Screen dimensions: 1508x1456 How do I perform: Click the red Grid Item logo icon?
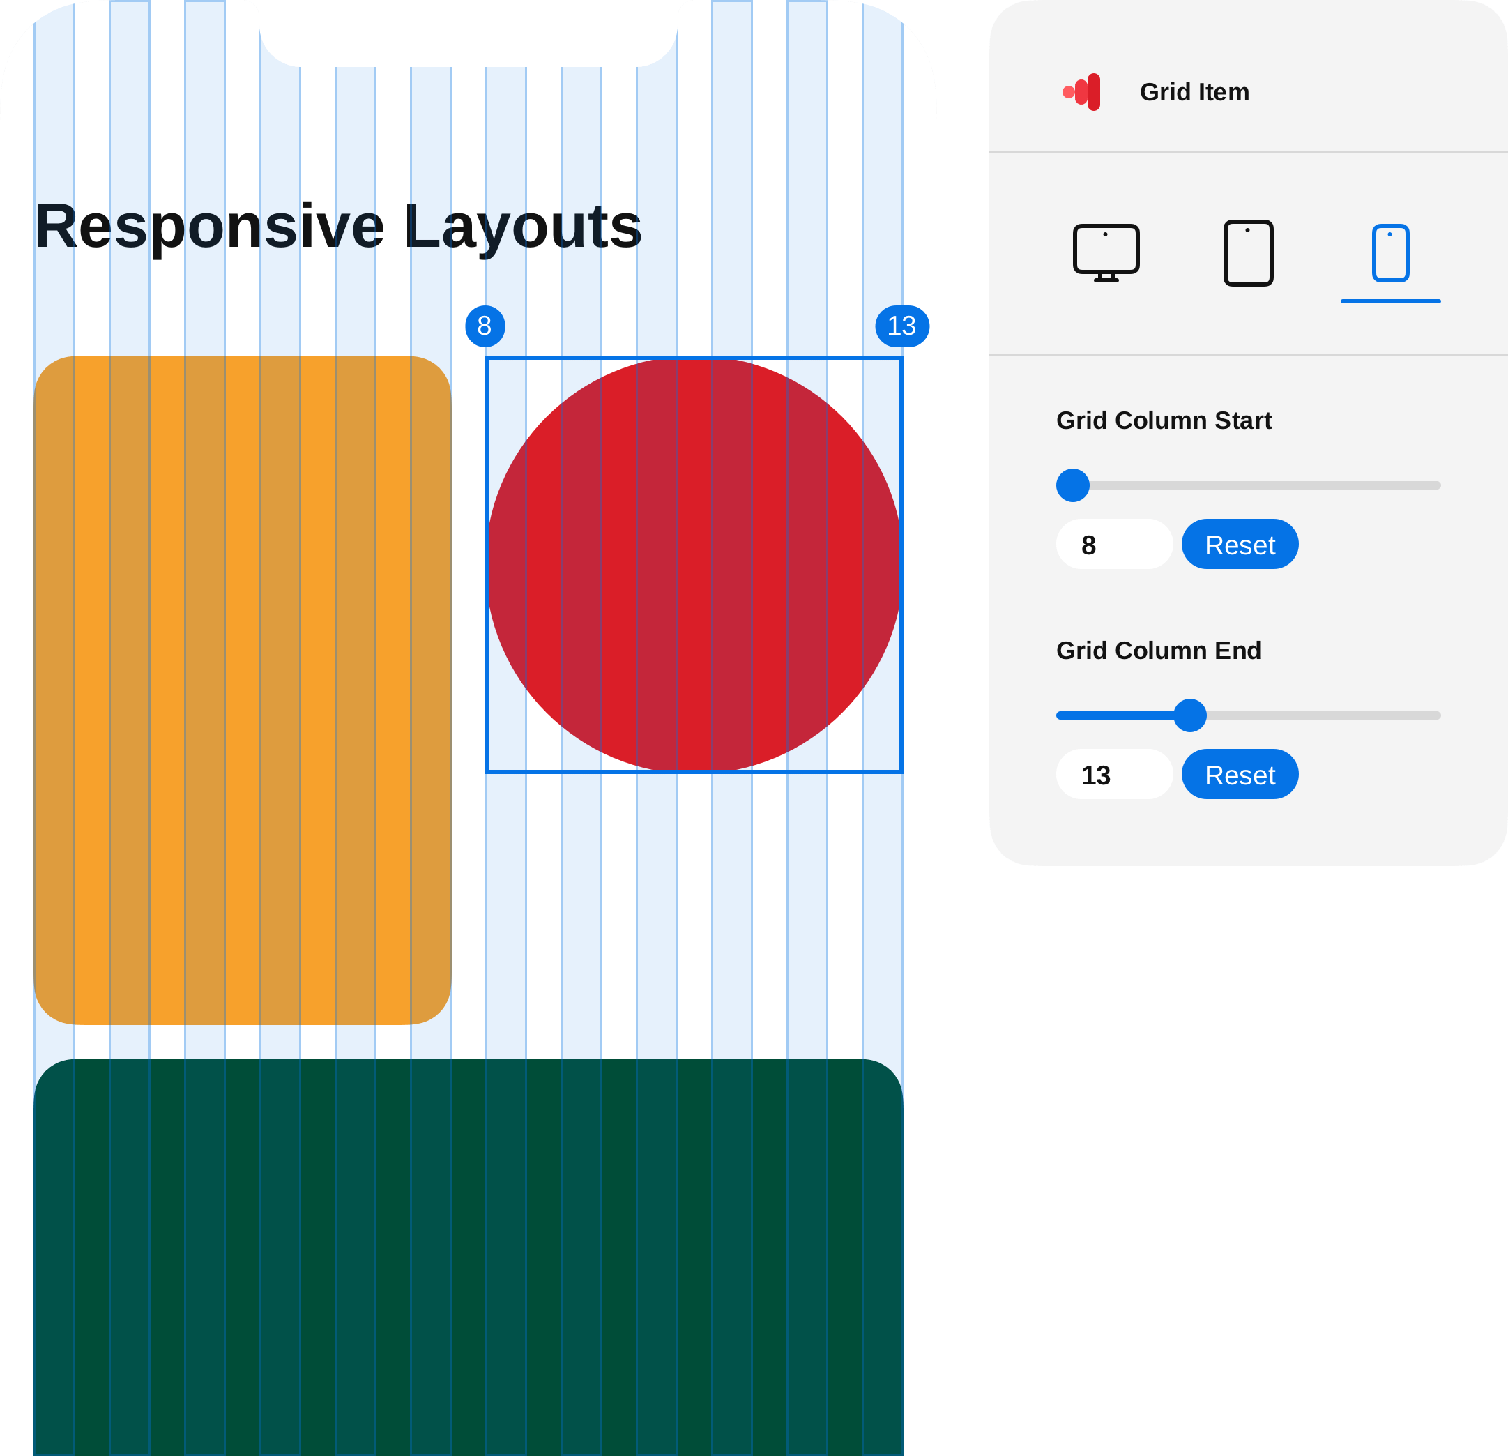[1081, 91]
